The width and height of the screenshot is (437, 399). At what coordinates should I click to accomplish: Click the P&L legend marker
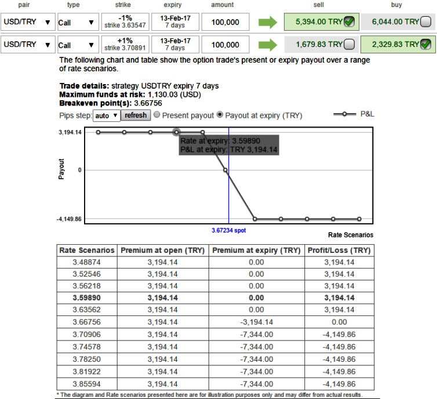coord(345,114)
